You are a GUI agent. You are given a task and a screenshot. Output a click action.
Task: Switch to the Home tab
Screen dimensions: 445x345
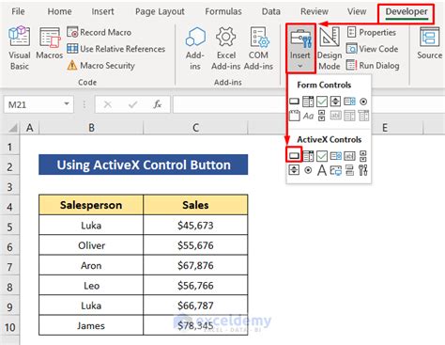click(59, 11)
